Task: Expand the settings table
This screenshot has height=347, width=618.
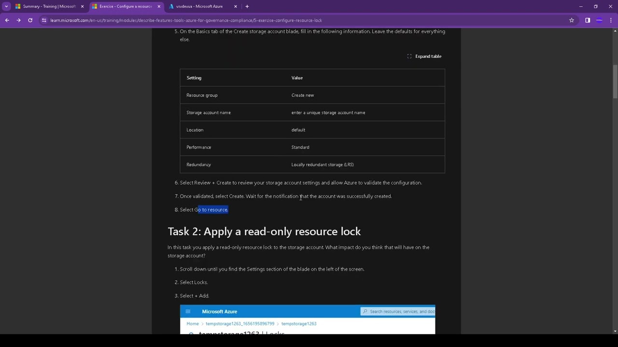Action: coord(424,56)
